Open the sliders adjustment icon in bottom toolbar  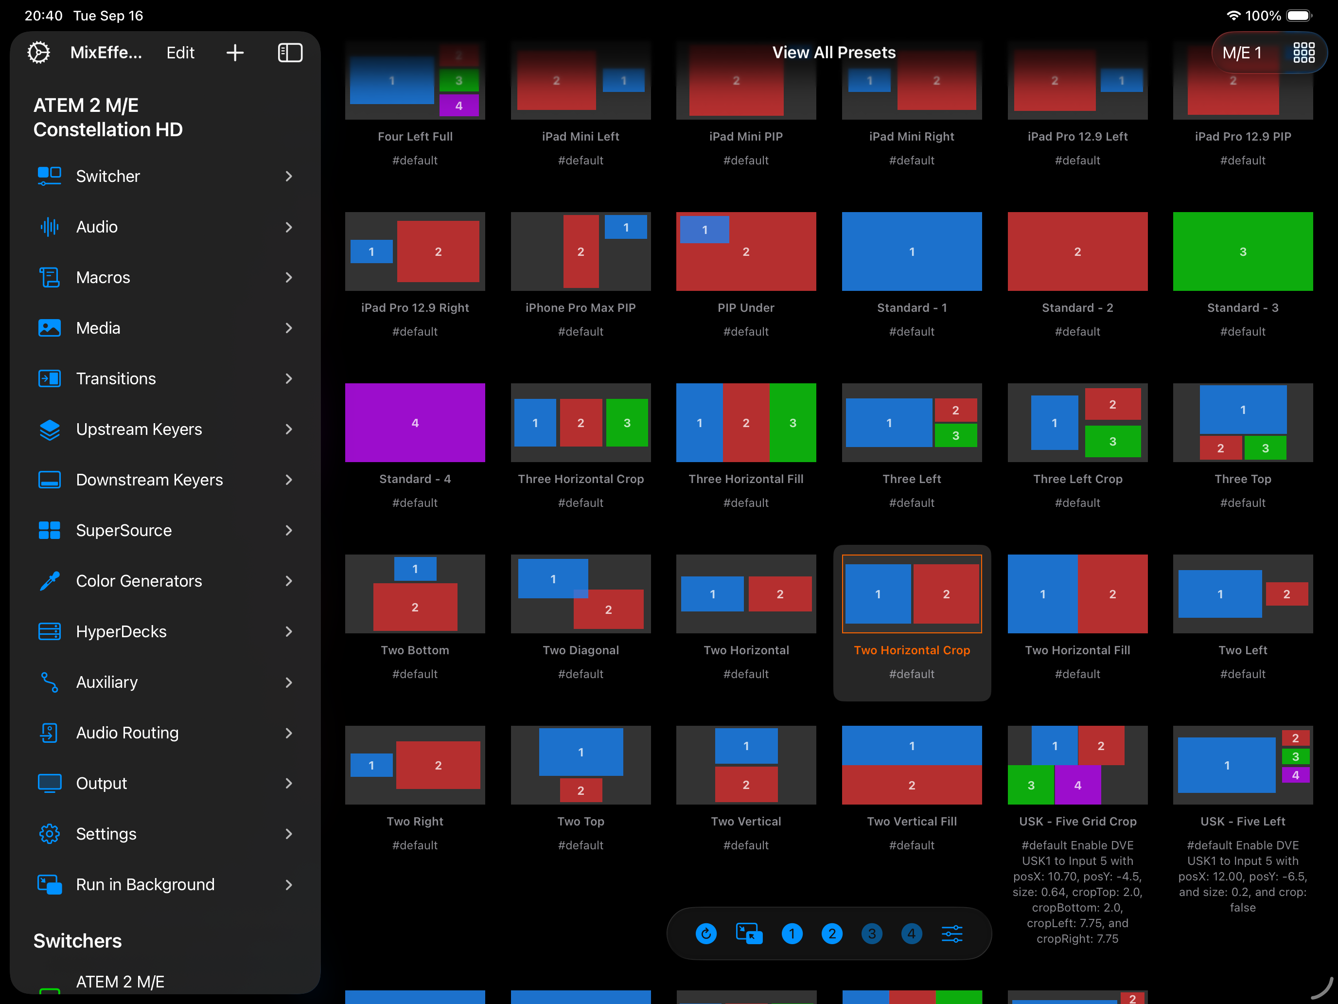(951, 933)
